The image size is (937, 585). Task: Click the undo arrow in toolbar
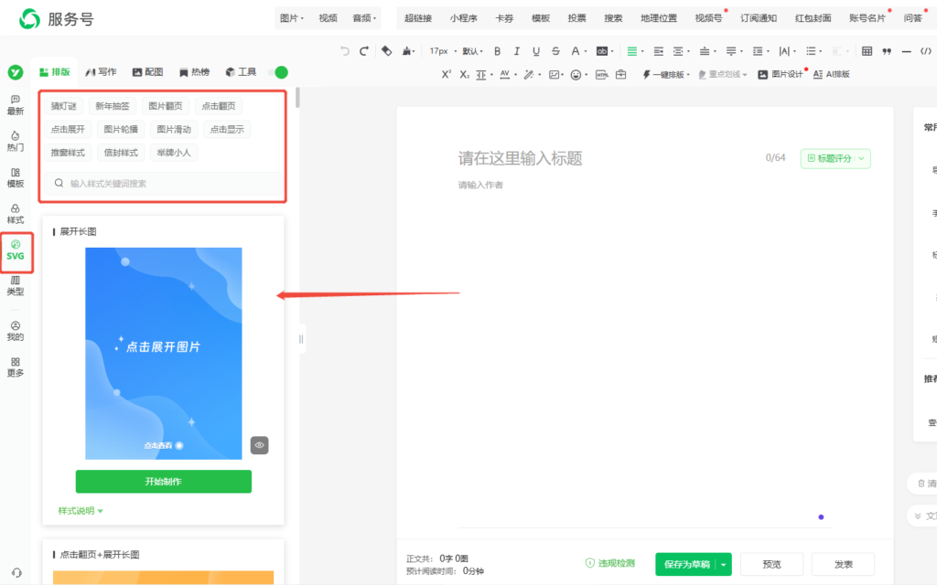coord(345,51)
